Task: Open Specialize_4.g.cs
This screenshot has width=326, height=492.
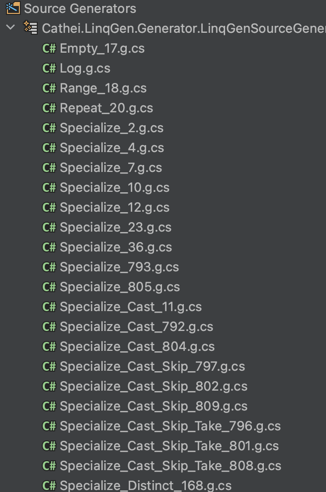Action: coord(102,148)
